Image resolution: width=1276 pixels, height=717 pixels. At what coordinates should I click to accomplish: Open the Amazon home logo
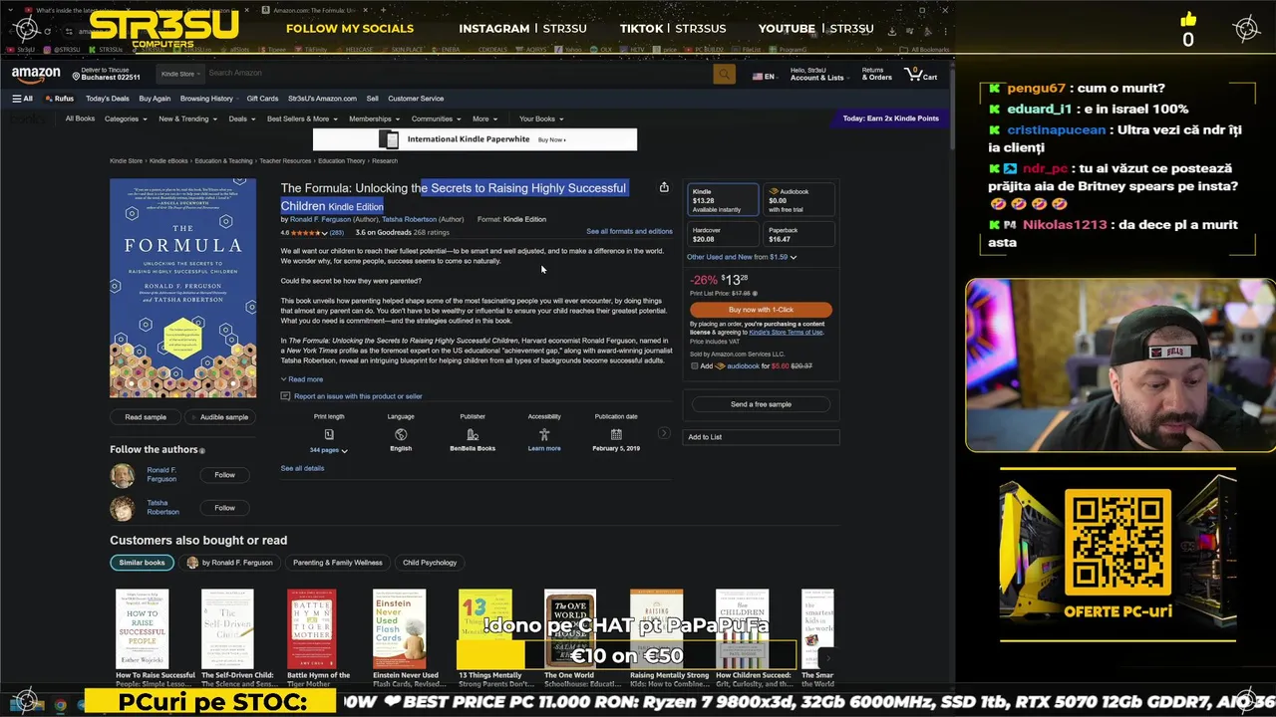[x=36, y=75]
